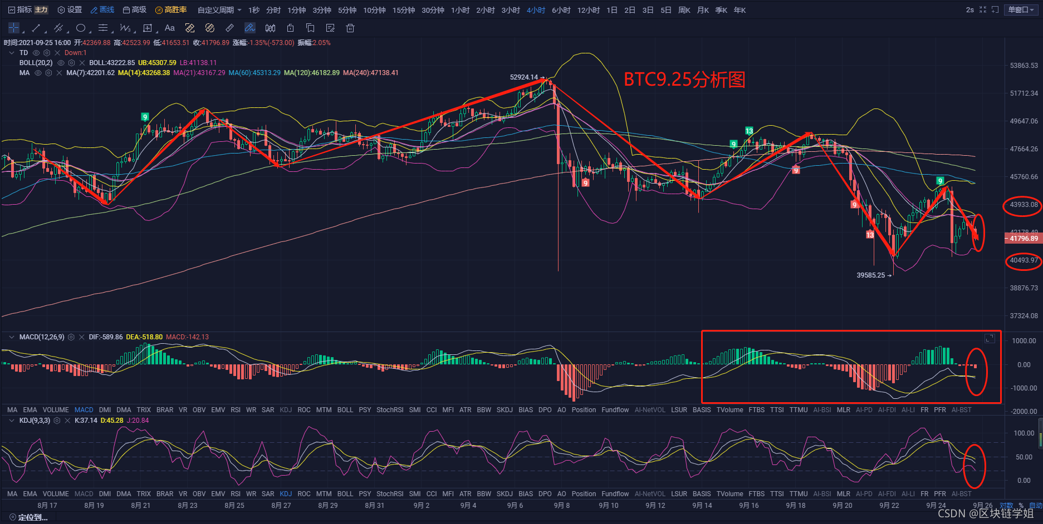Viewport: 1043px width, 524px height.
Task: Open the 指标 indicators button
Action: coord(20,10)
